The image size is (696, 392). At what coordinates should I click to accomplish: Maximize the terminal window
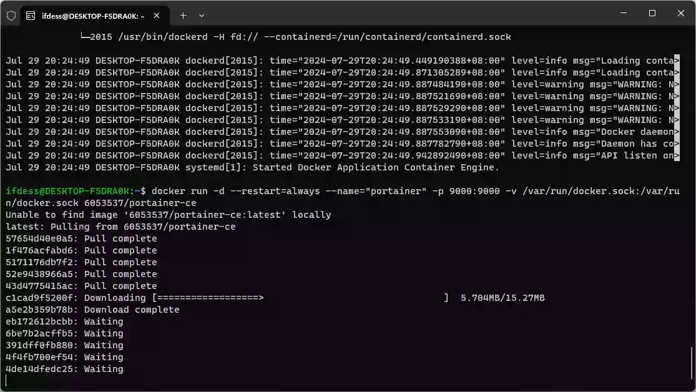(652, 13)
